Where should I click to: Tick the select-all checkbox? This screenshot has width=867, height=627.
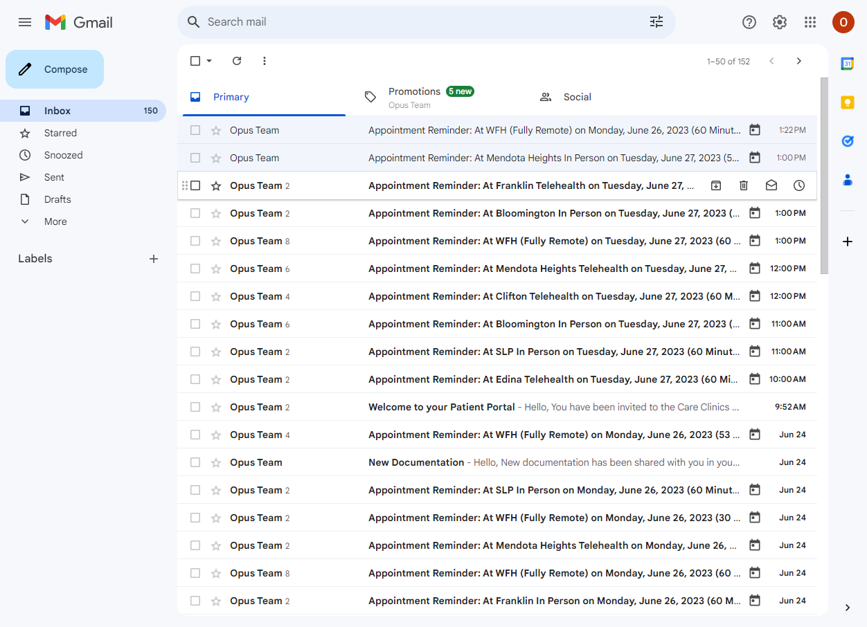tap(195, 61)
